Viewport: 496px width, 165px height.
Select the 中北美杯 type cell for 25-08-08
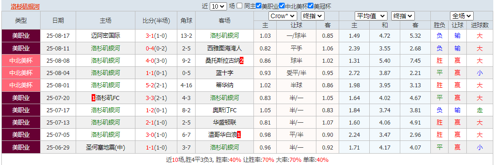pos(21,60)
